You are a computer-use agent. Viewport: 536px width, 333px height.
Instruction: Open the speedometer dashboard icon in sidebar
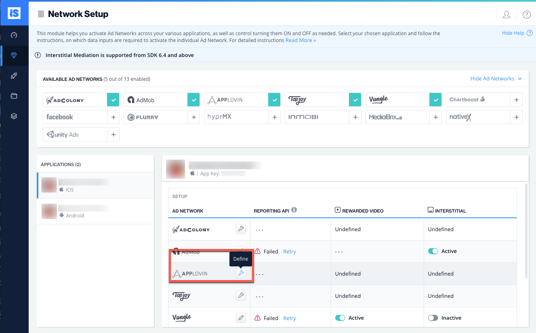[15, 36]
